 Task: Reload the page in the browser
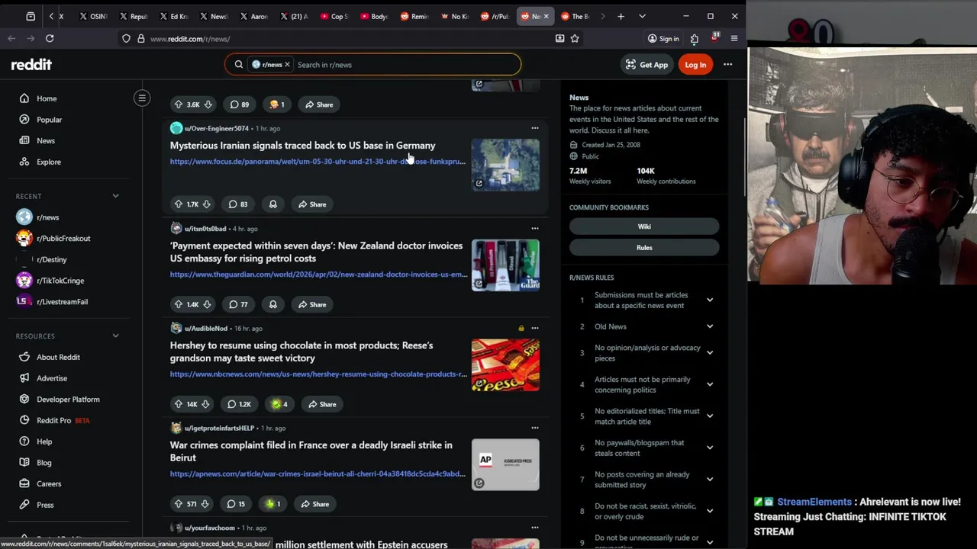[50, 38]
